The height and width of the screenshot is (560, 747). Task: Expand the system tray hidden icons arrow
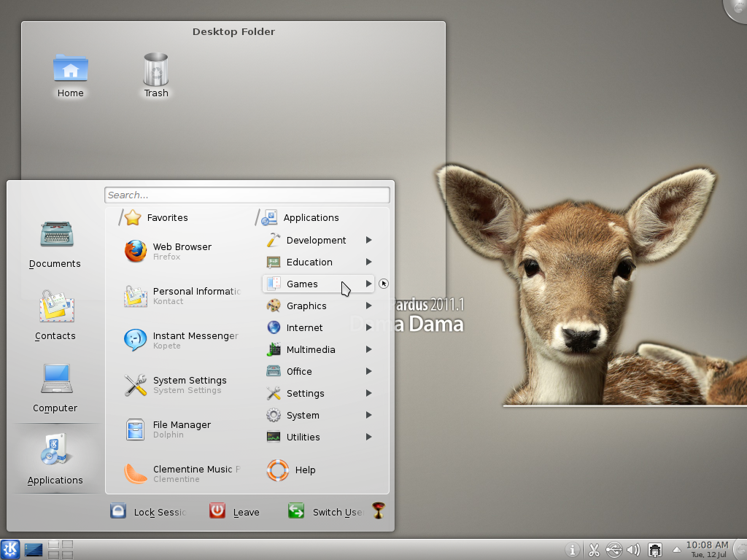tap(677, 549)
